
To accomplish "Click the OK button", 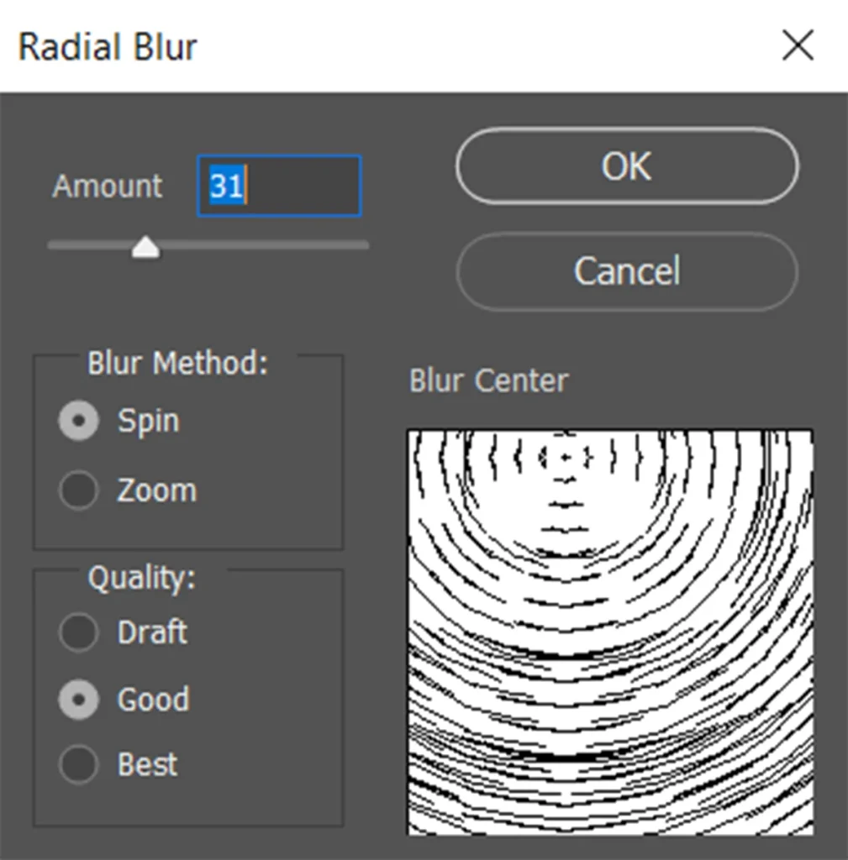I will [x=627, y=166].
